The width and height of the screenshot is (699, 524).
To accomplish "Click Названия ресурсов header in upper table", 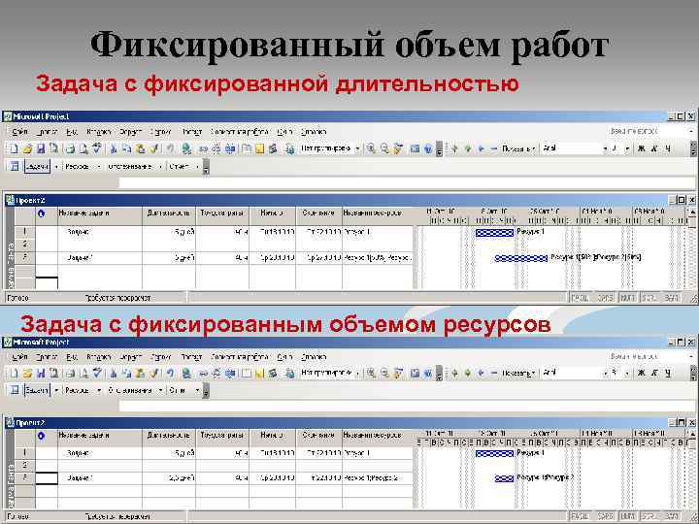I will point(378,213).
